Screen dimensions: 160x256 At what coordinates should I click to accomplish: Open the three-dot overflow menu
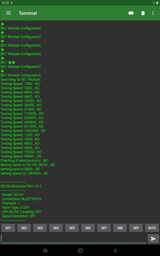153,13
